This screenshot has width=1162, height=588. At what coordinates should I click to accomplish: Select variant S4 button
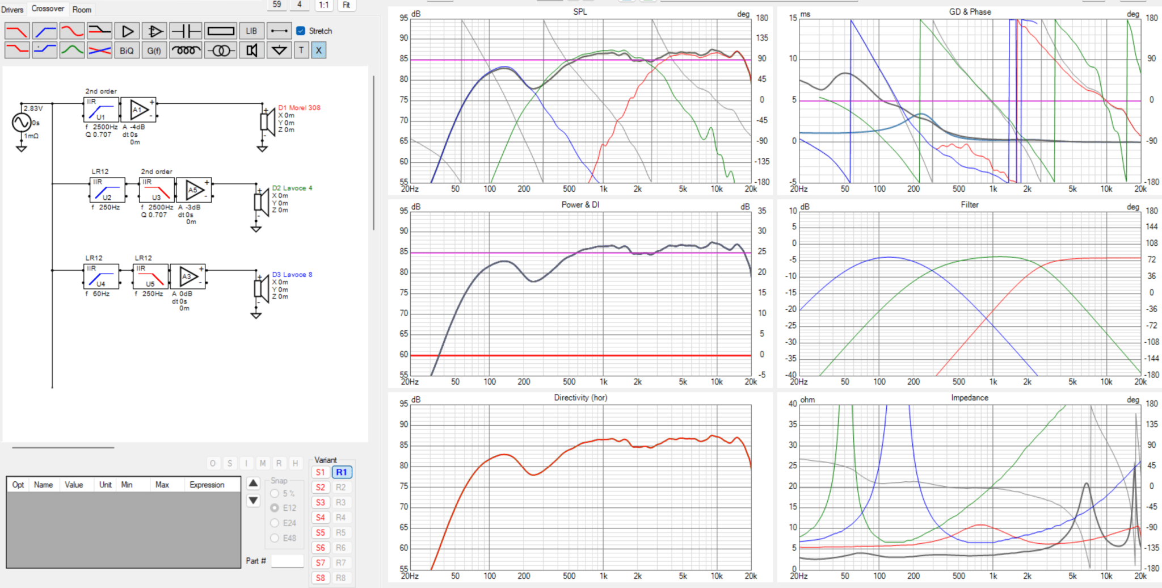coord(321,517)
